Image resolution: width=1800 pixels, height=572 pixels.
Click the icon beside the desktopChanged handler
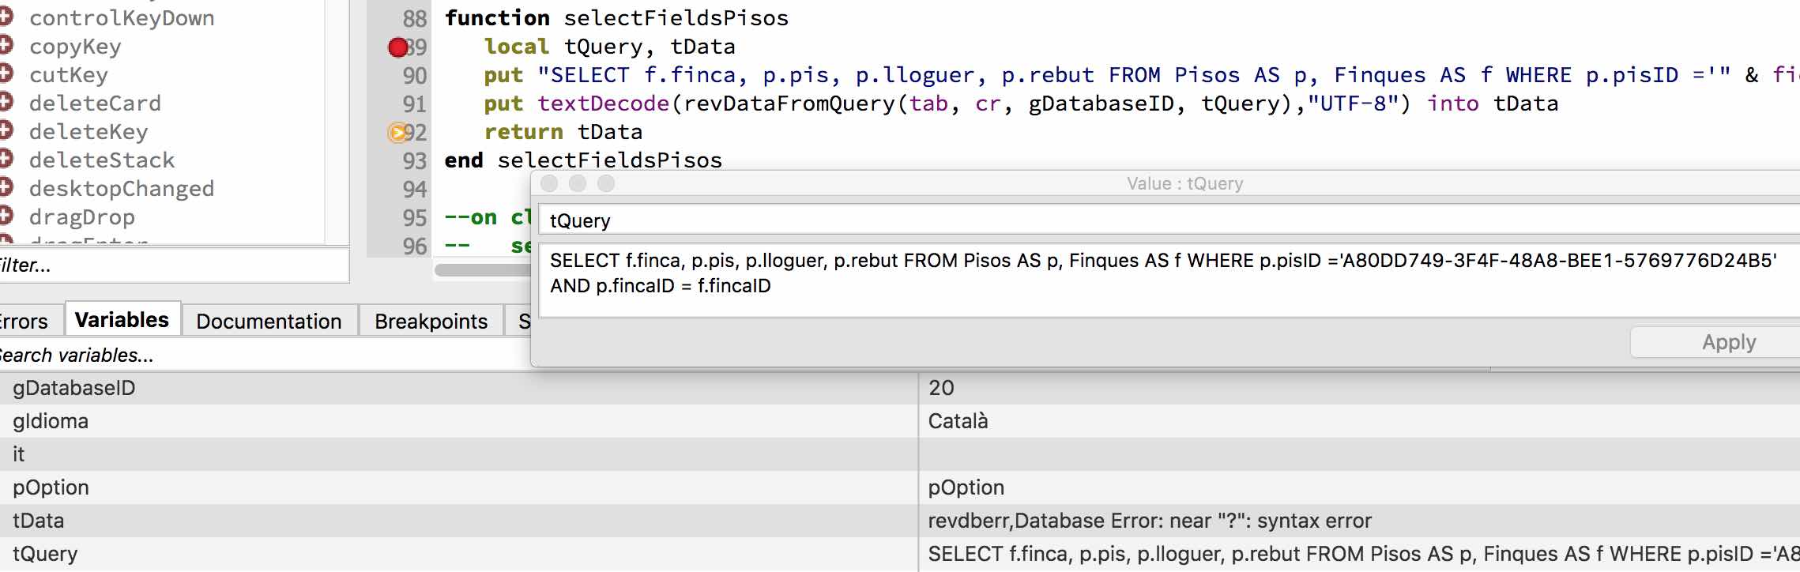[x=6, y=189]
